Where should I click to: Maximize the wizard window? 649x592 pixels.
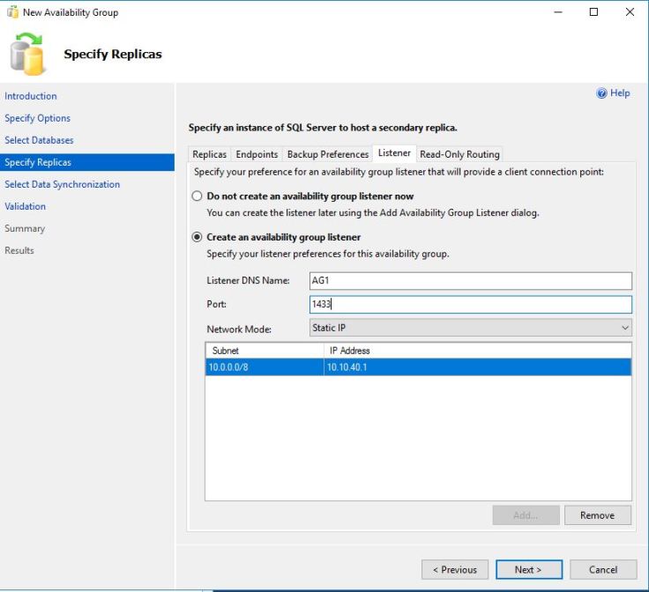(593, 12)
